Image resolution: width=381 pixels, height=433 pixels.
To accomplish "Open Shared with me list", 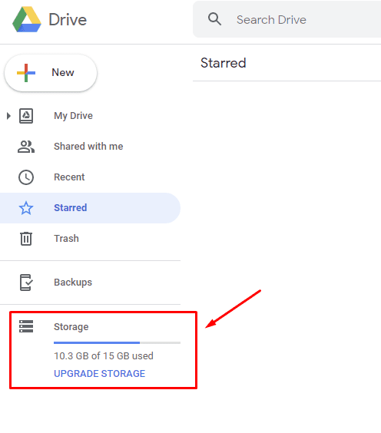I will tap(88, 147).
